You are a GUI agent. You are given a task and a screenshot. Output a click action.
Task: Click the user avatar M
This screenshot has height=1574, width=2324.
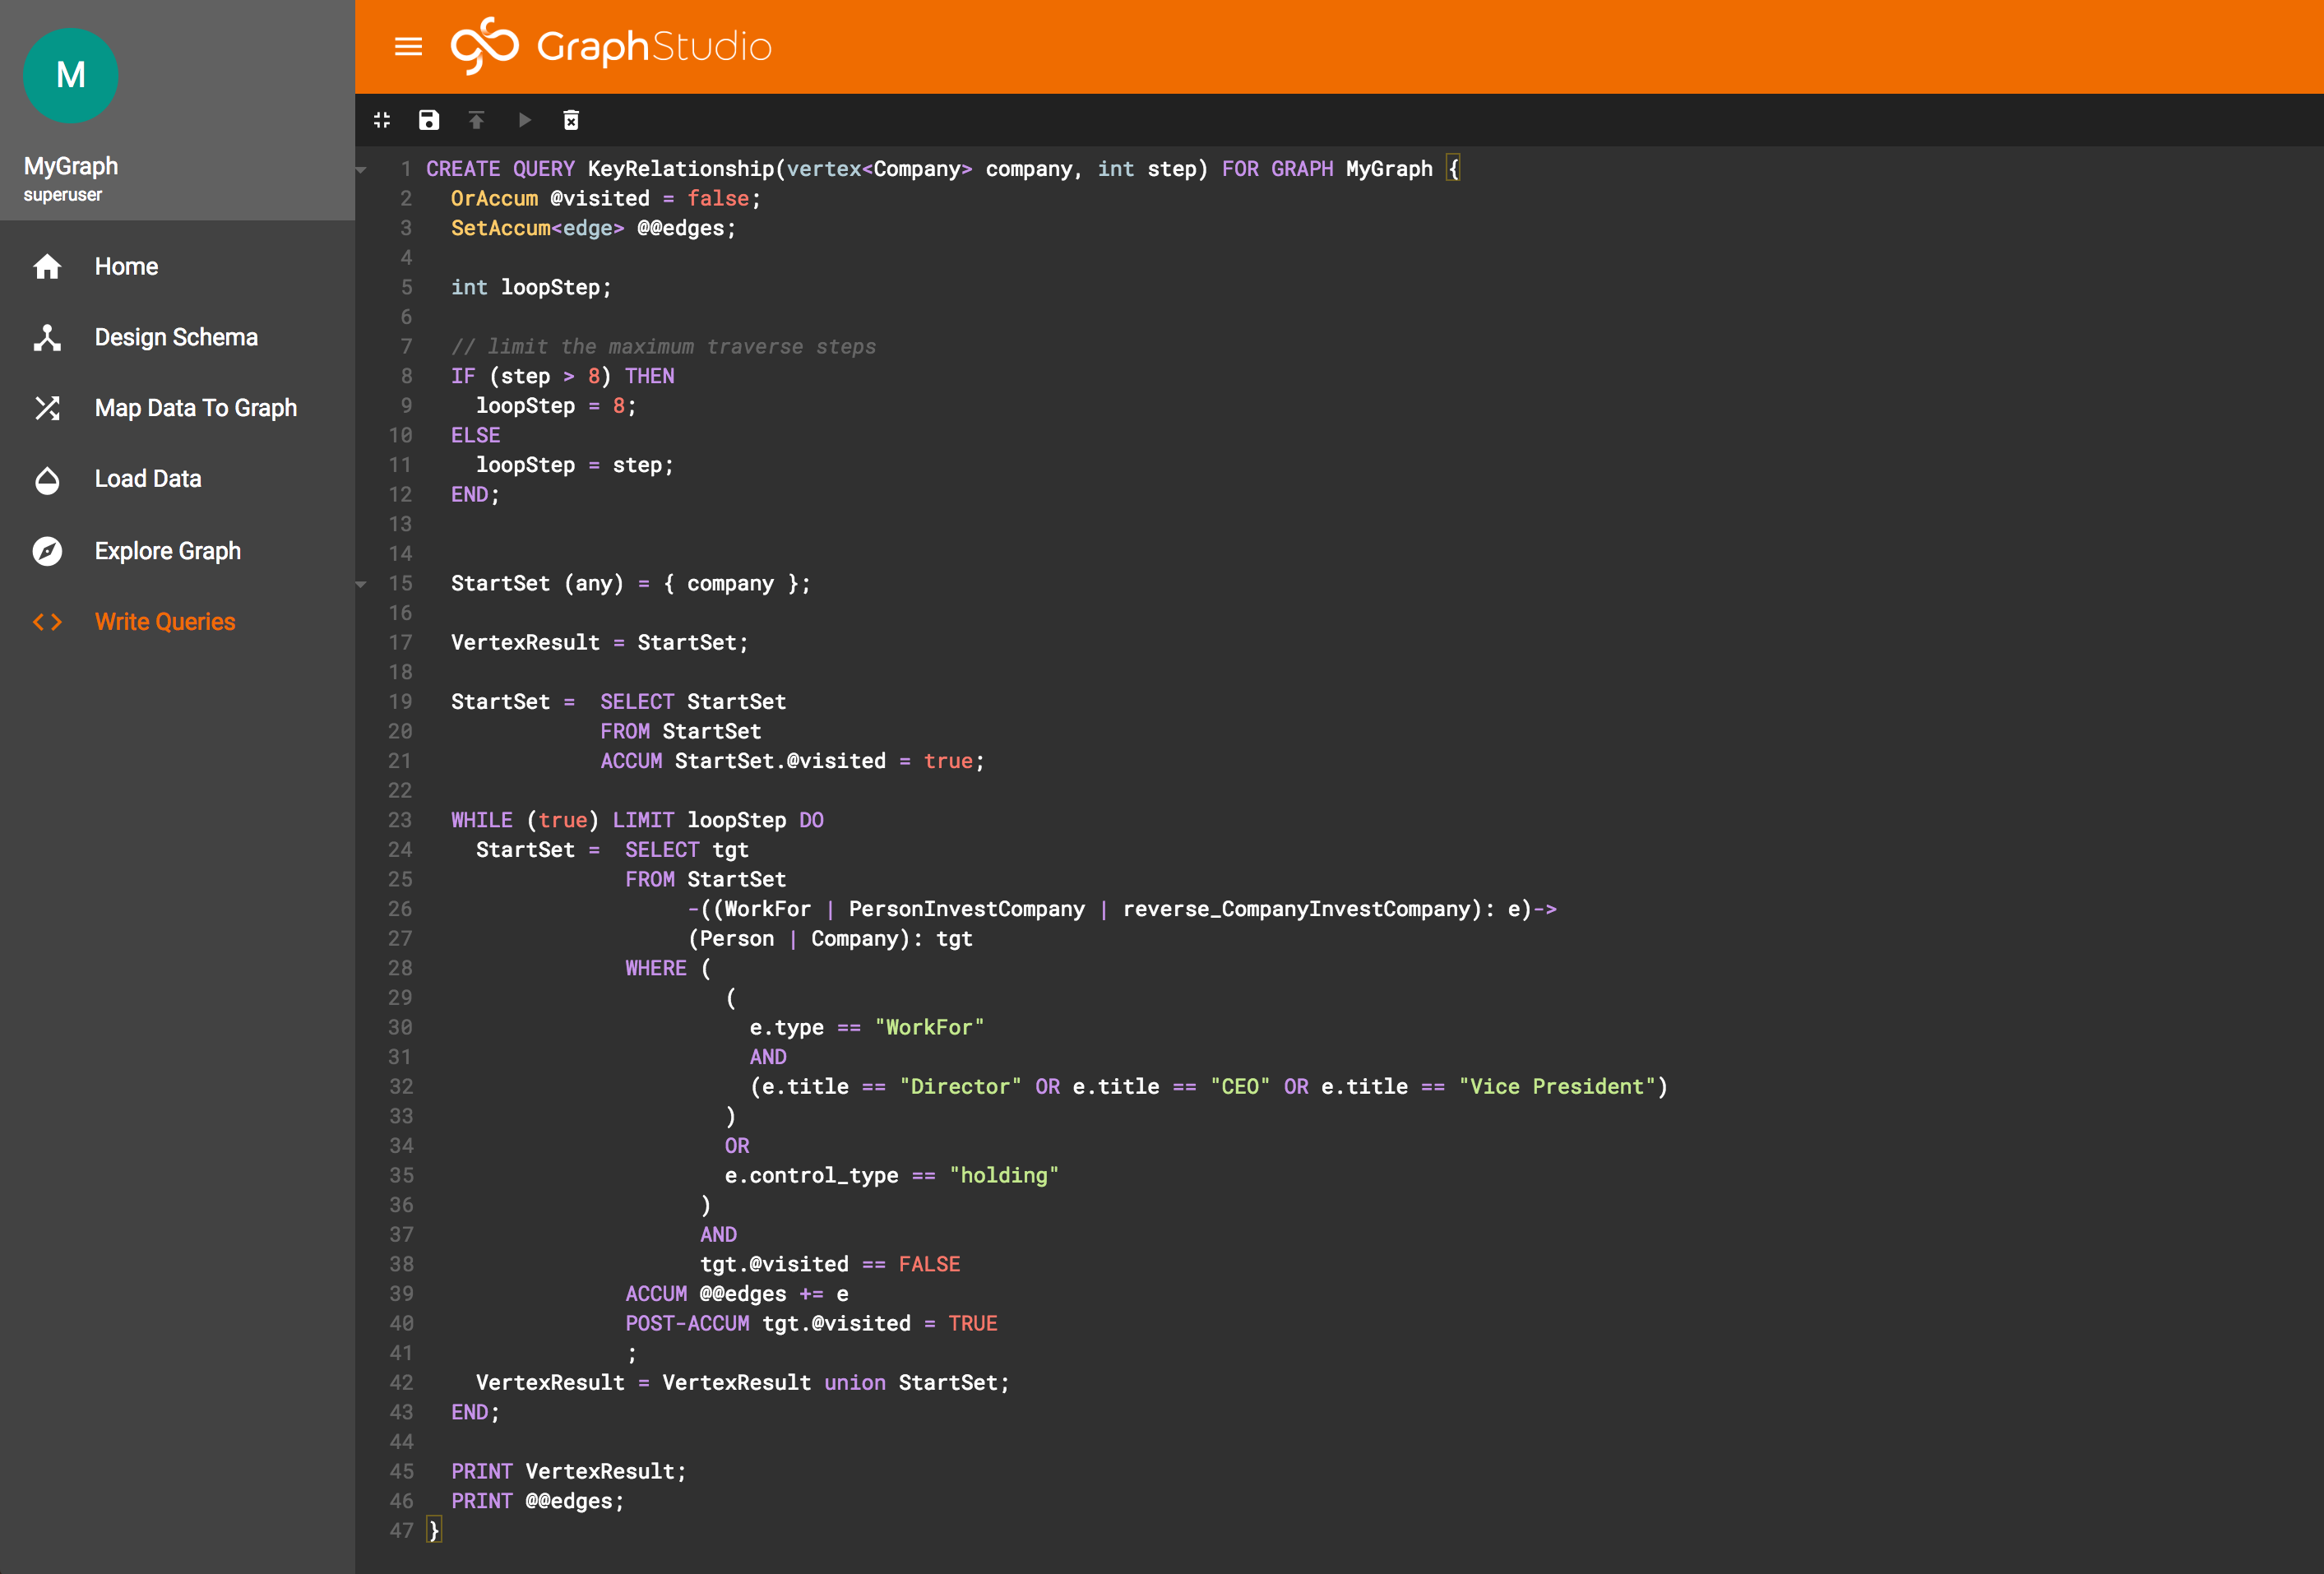click(71, 76)
